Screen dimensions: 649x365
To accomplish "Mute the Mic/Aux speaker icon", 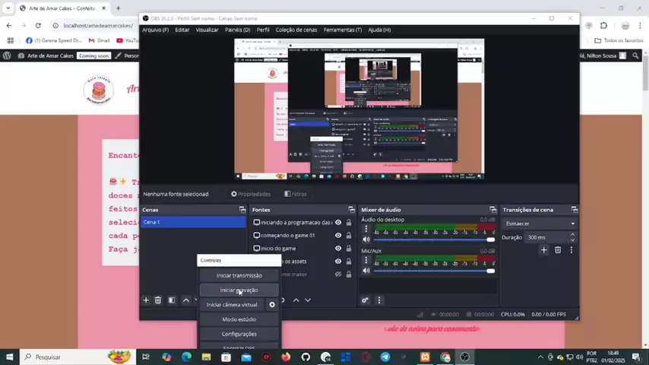I will [366, 271].
